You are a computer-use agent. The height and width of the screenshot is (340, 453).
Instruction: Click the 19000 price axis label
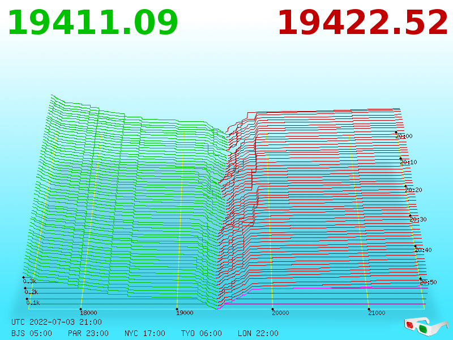[x=185, y=313]
